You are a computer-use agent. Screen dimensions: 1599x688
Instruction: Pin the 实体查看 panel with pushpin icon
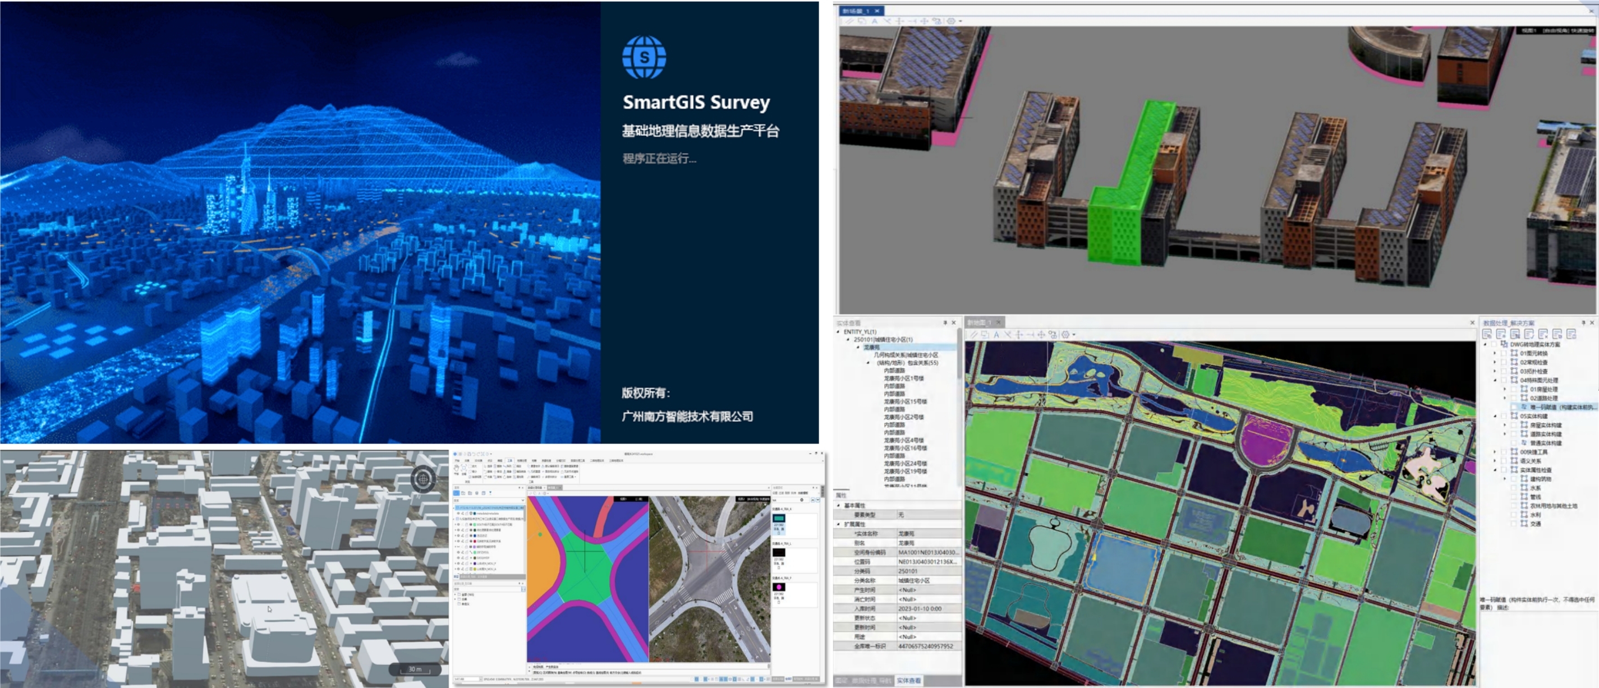tap(945, 322)
